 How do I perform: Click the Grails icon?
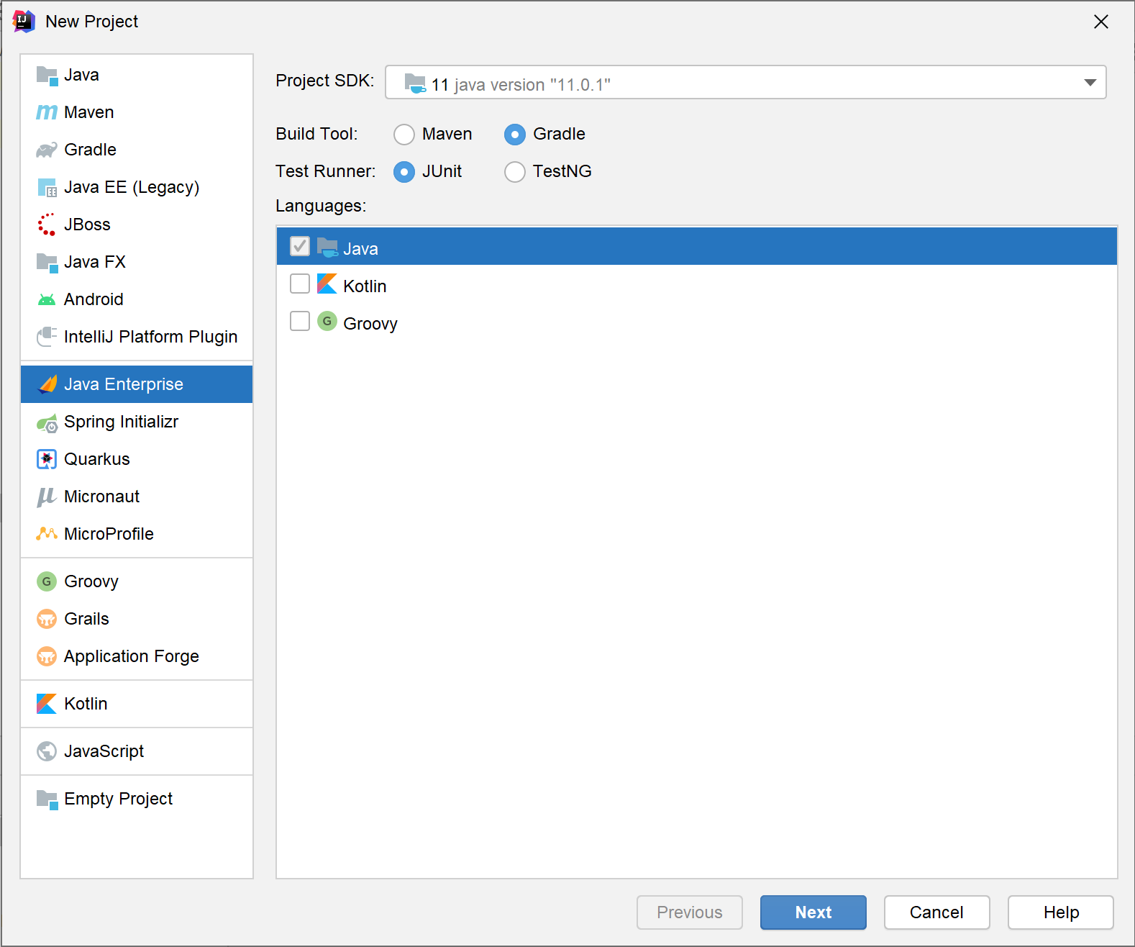click(x=47, y=619)
